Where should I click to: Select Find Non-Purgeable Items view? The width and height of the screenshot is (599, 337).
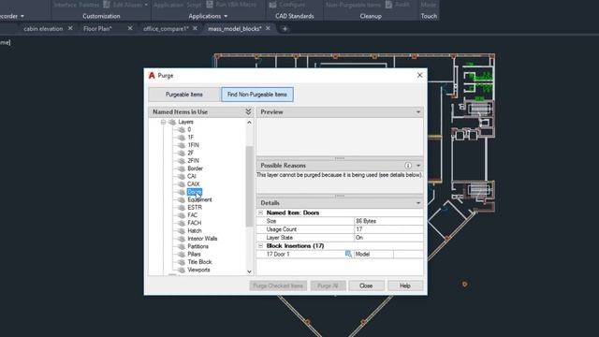coord(257,95)
